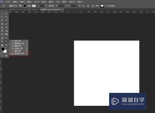This screenshot has width=155, height=113.
Task: Select the Path Selection tool
Action: 2,41
